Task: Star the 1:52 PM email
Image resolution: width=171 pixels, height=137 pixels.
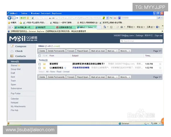Action: click(x=160, y=68)
